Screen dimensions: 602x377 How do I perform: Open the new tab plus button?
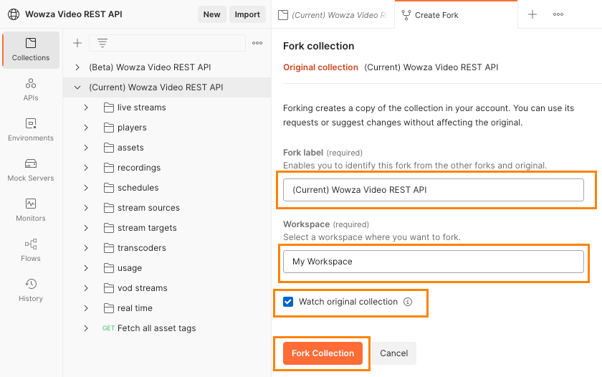tap(532, 14)
